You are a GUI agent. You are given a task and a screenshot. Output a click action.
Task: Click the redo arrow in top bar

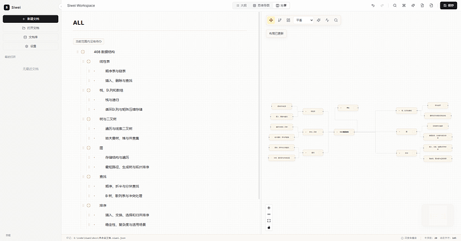click(x=382, y=5)
